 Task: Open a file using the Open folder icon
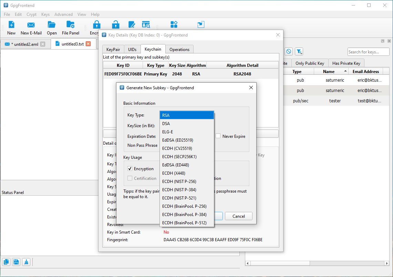(52, 24)
